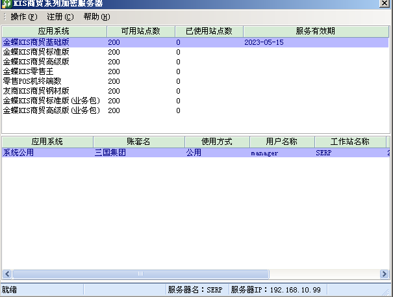Open the 注册(C) menu
Image resolution: width=393 pixels, height=297 pixels.
tap(60, 17)
